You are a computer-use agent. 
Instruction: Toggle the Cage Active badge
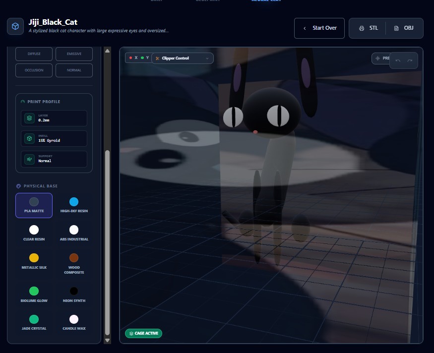143,333
